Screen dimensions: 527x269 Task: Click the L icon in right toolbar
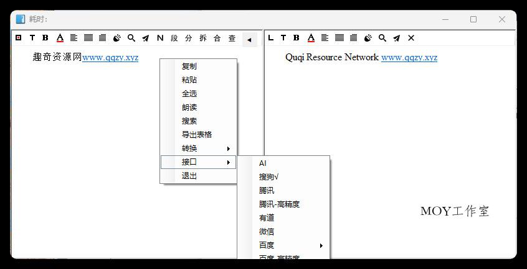tap(270, 38)
